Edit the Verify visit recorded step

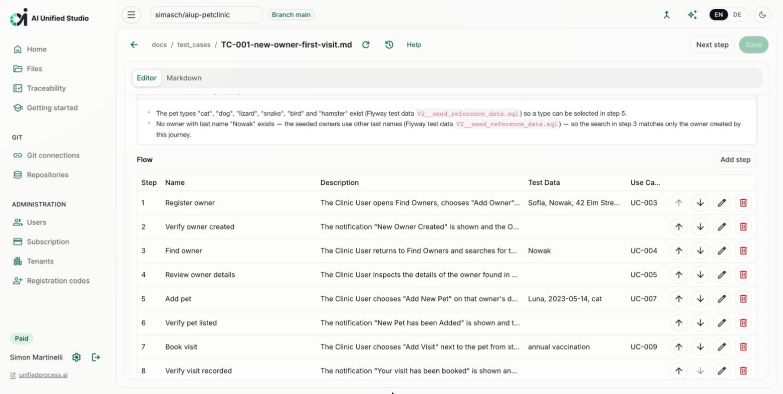point(722,371)
